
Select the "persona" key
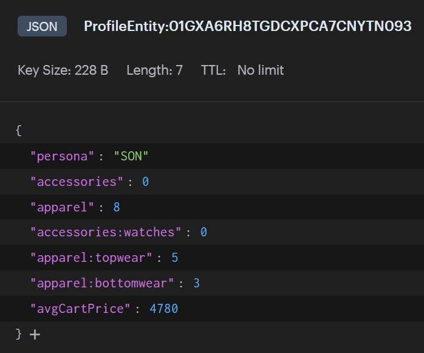(x=62, y=156)
